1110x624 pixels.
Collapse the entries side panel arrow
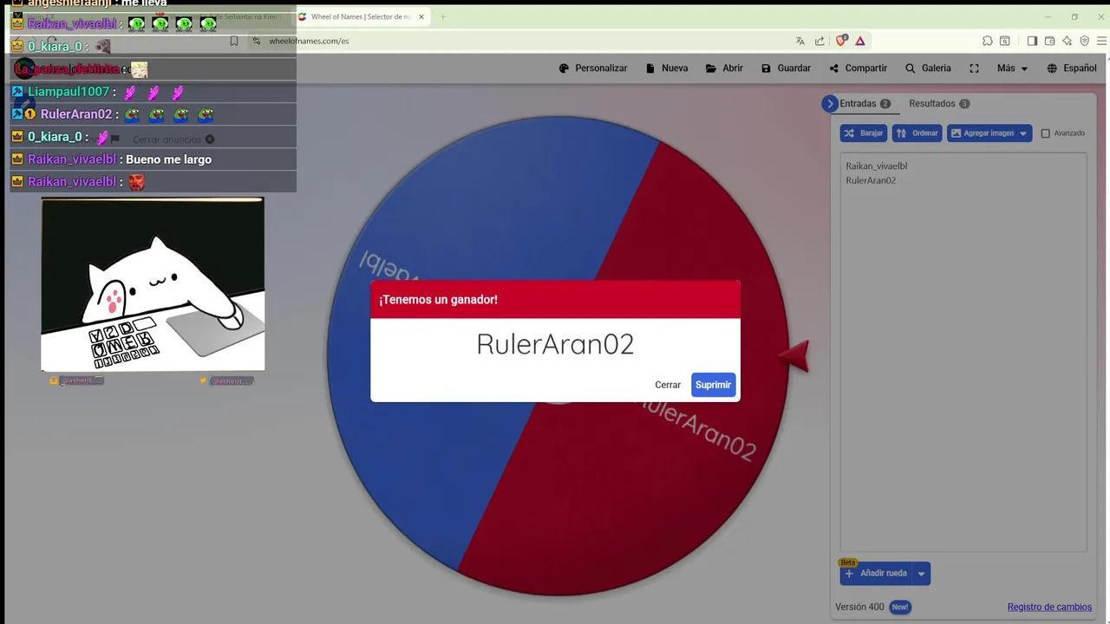coord(830,103)
